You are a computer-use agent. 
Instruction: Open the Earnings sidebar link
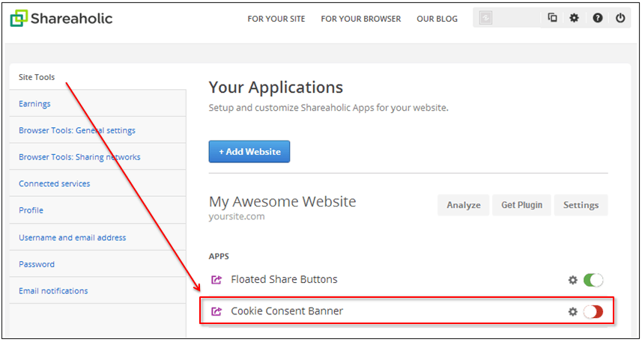[x=34, y=103]
